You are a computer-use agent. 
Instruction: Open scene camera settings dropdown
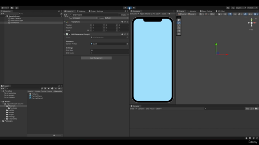[251, 14]
